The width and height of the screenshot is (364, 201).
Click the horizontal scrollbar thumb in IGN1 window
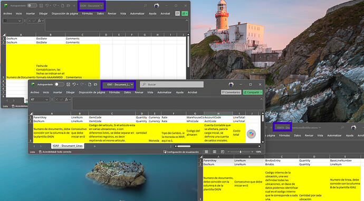[x=184, y=146]
